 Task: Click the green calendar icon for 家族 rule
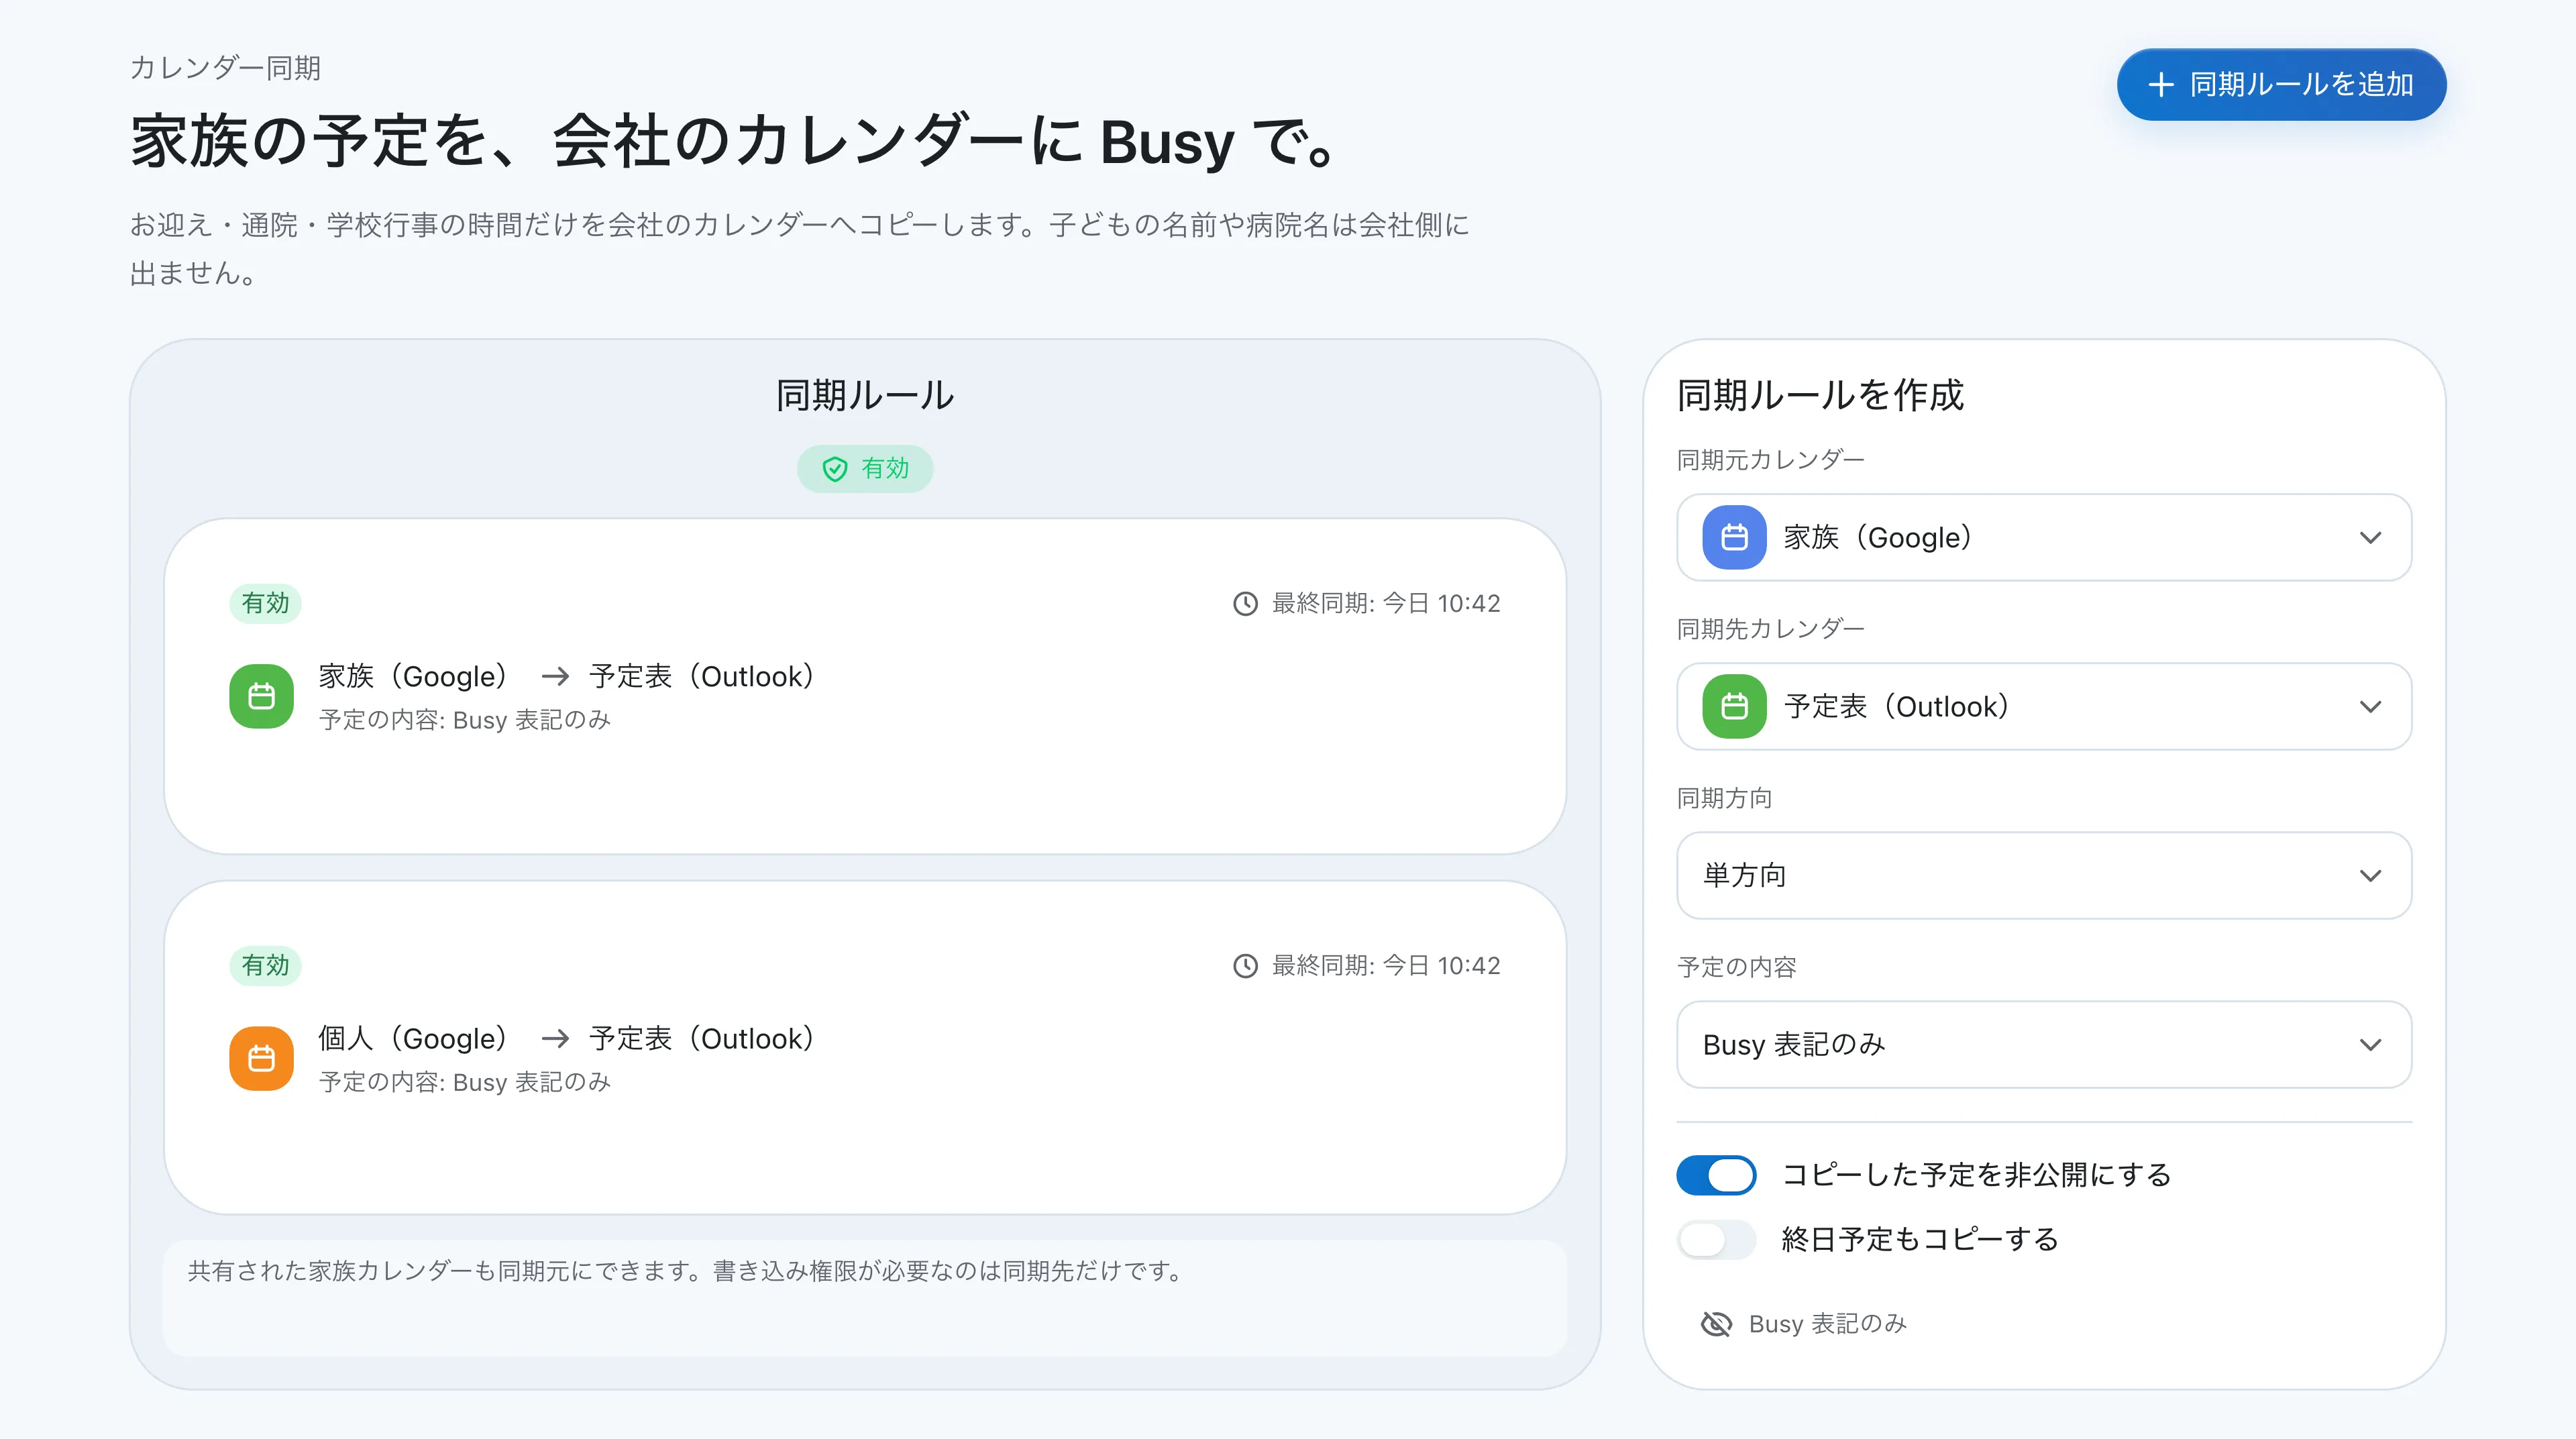click(x=261, y=696)
